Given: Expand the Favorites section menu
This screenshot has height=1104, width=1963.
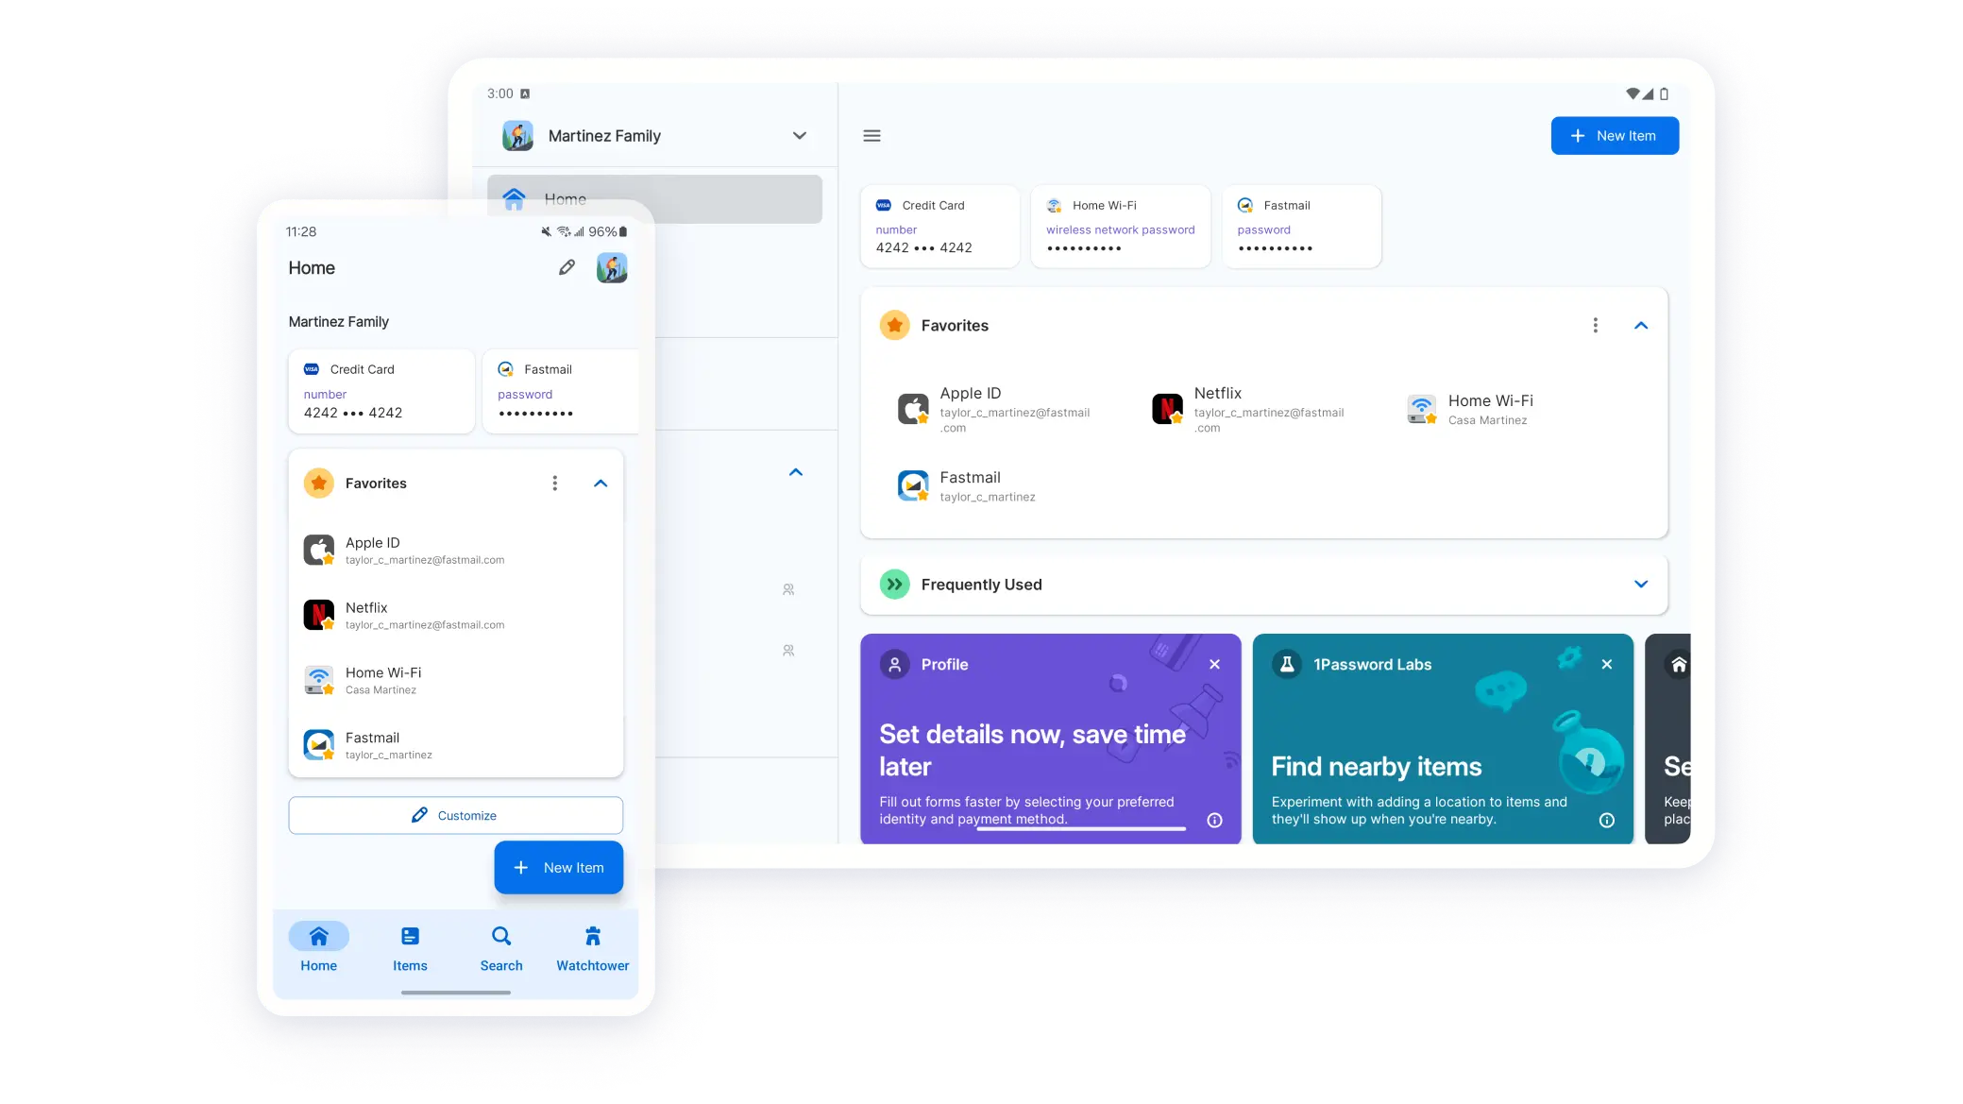Looking at the screenshot, I should coord(1597,325).
